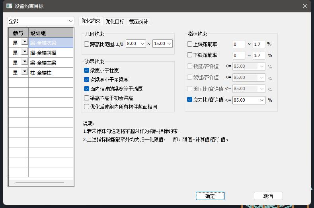Click the 取消 button
The image size is (314, 208).
pos(268,196)
